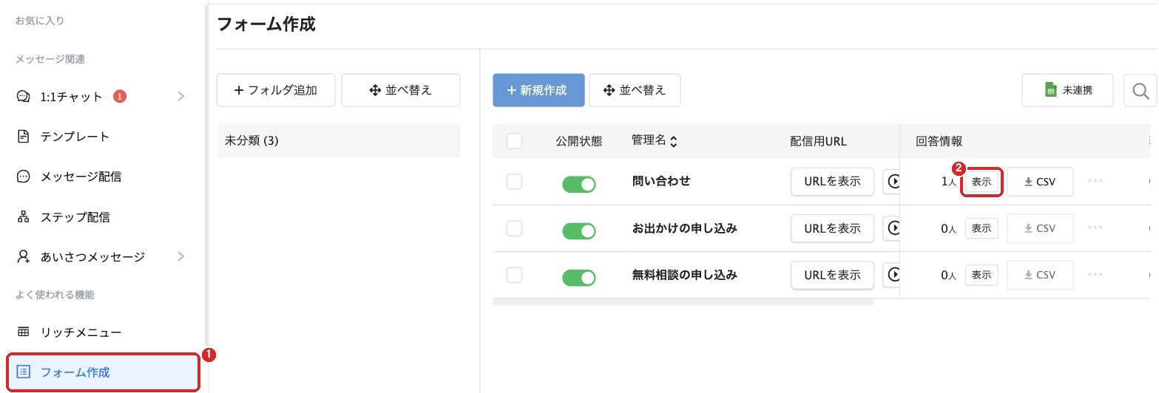The height and width of the screenshot is (393, 1159).
Task: Click the green spreadsheet icon in 未連携
Action: 1050,90
